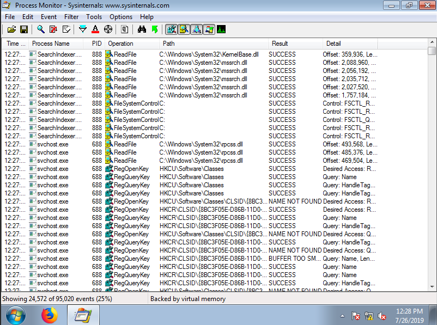Click status text Backed by virtual memory

tap(188, 299)
